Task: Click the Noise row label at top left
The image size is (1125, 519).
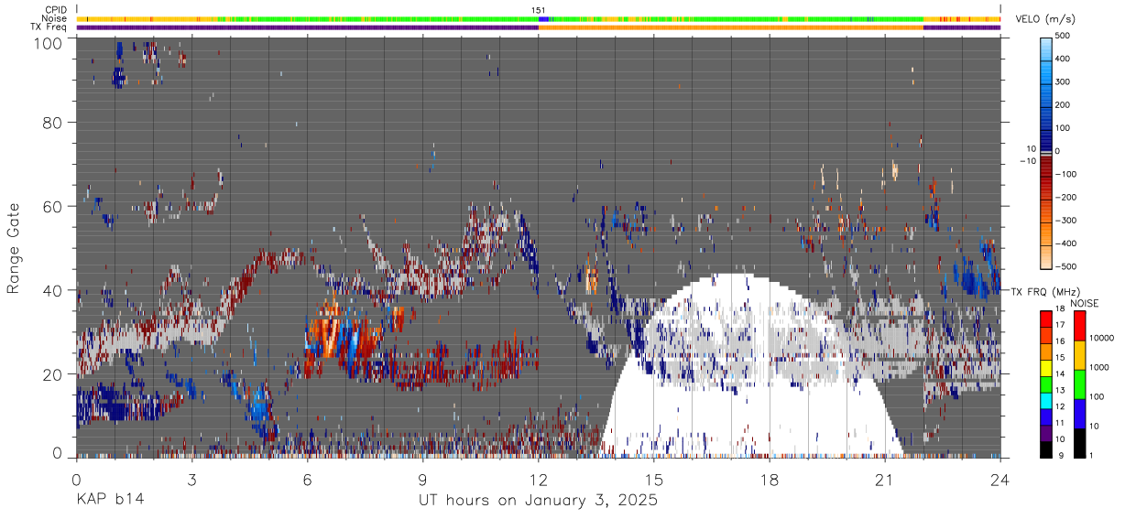Action: pos(54,18)
